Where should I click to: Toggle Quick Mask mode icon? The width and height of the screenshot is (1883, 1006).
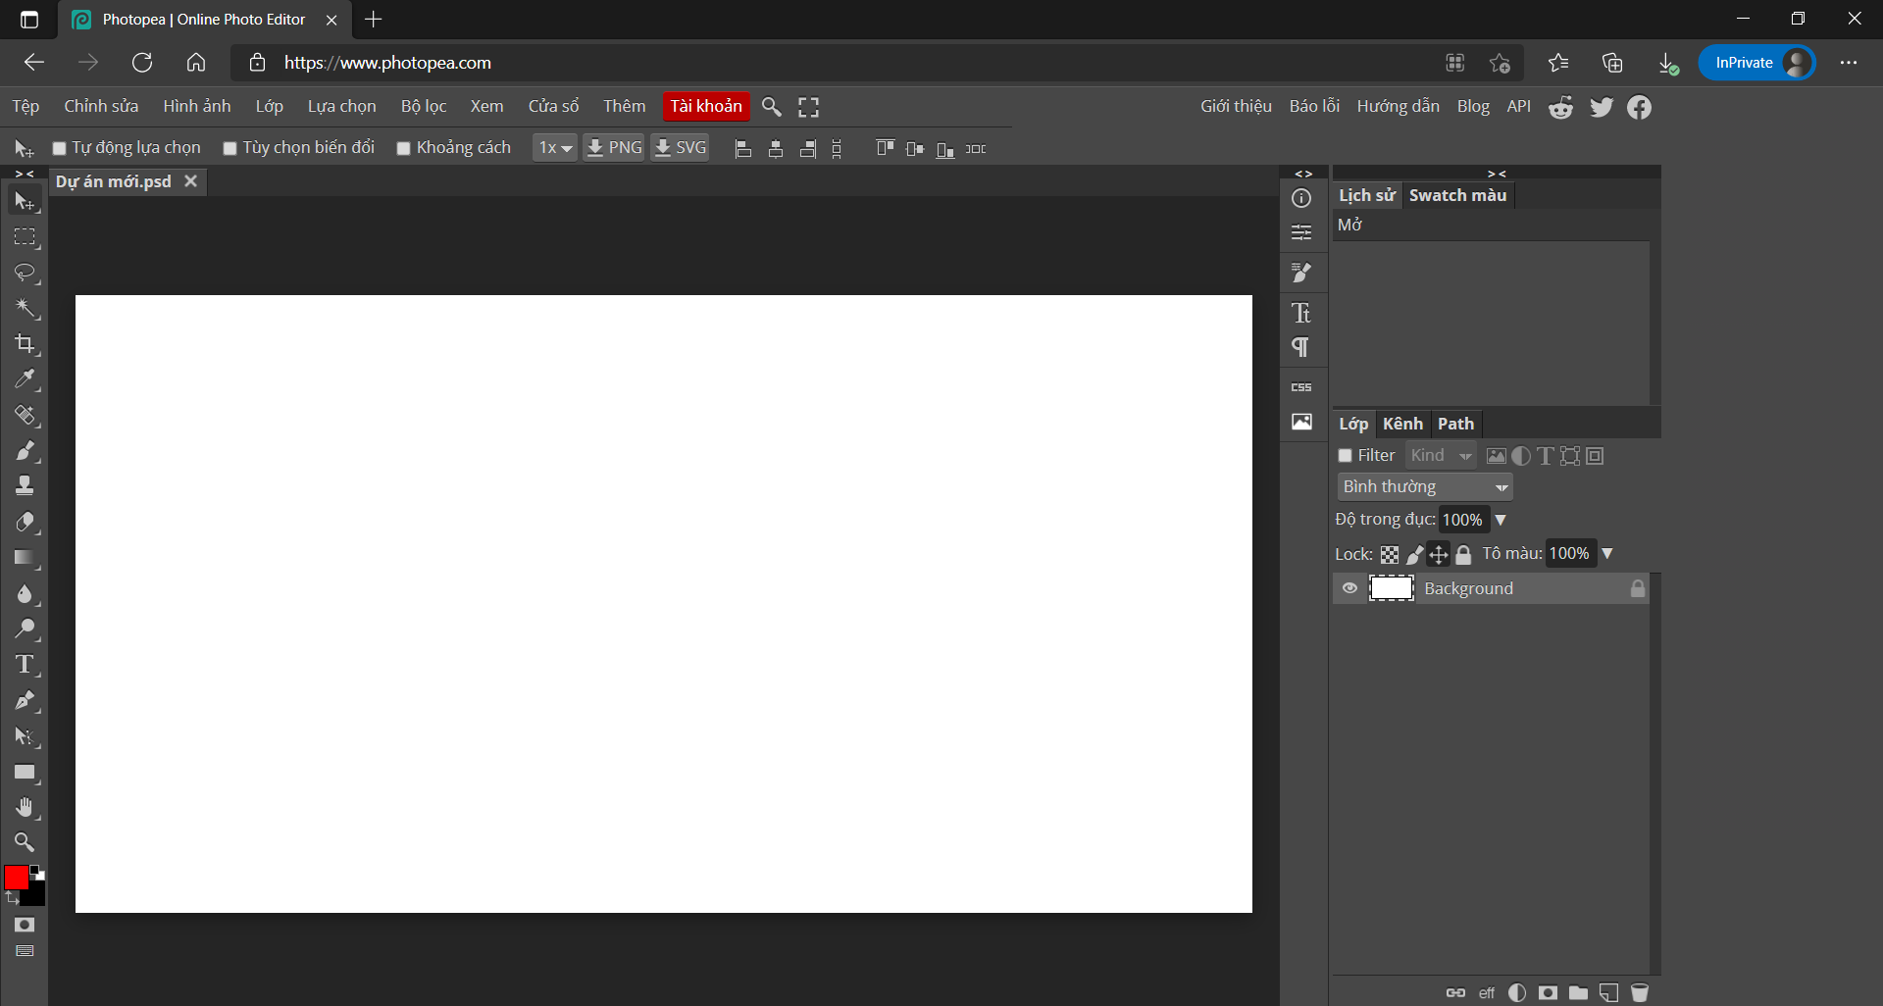click(x=25, y=925)
